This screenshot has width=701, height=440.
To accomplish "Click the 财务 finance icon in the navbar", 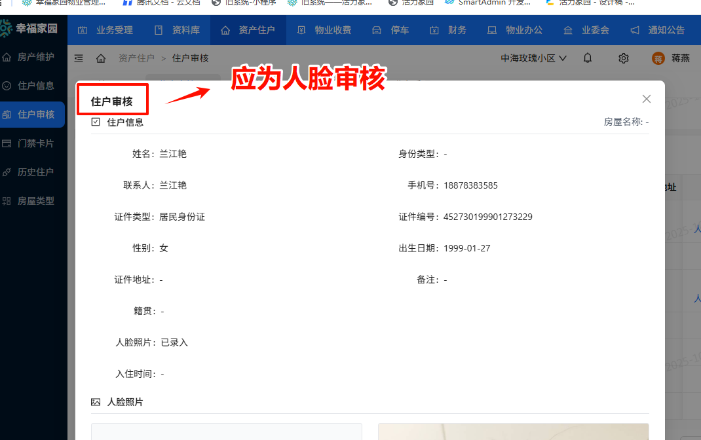I will (436, 29).
